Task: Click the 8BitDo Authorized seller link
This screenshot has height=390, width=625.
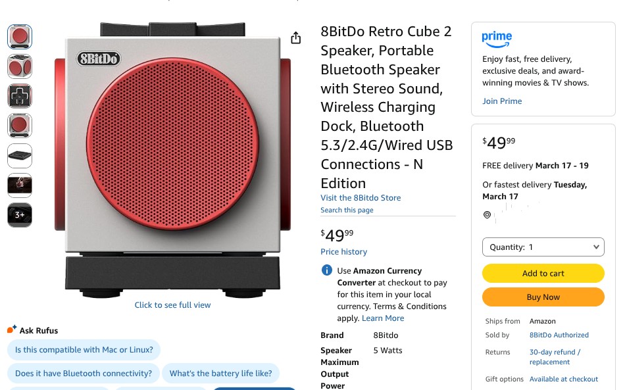Action: (x=559, y=335)
